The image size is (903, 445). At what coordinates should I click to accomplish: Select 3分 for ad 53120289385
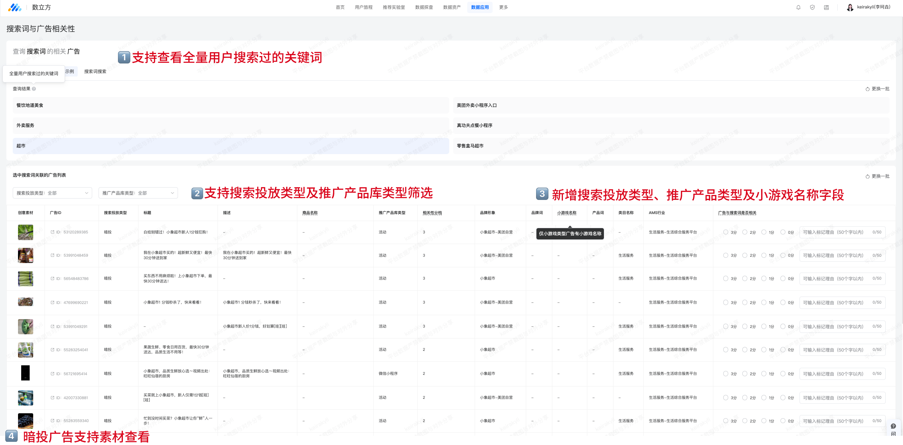coord(726,232)
